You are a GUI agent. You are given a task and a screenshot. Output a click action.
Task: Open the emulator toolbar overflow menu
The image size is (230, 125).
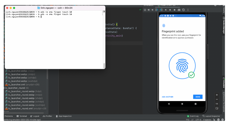pyautogui.click(x=188, y=10)
